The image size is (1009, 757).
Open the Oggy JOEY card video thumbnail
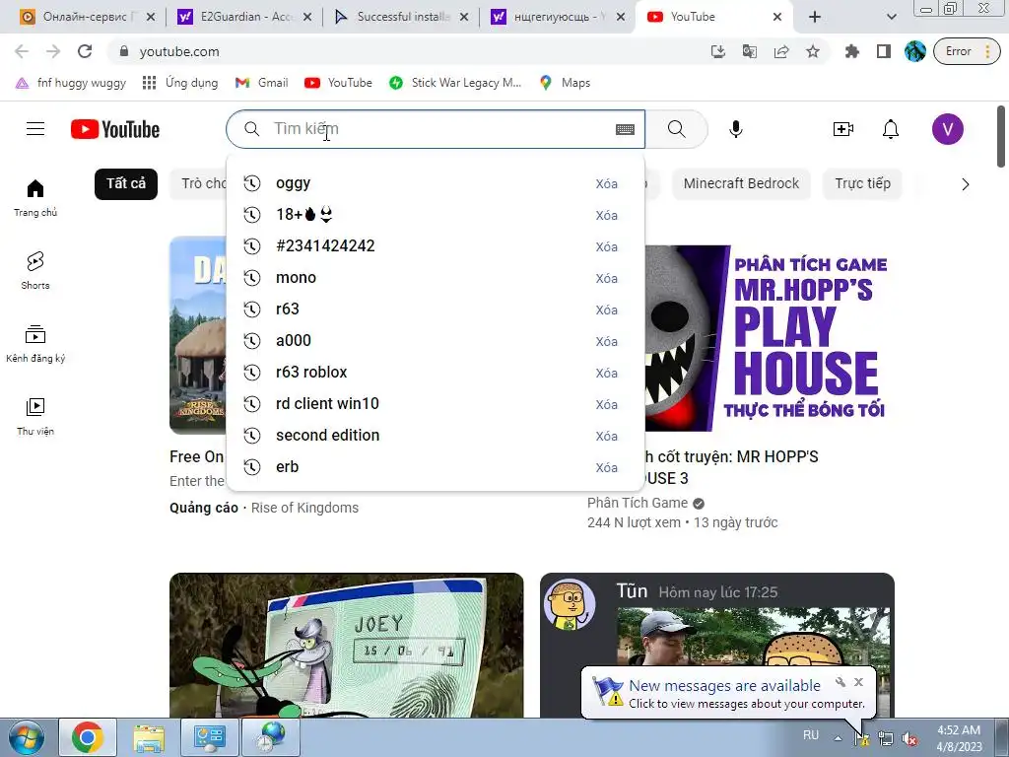[346, 645]
